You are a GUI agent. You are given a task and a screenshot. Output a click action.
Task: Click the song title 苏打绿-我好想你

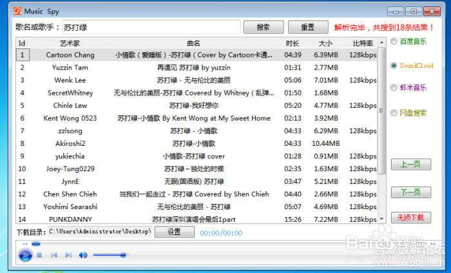(x=194, y=105)
